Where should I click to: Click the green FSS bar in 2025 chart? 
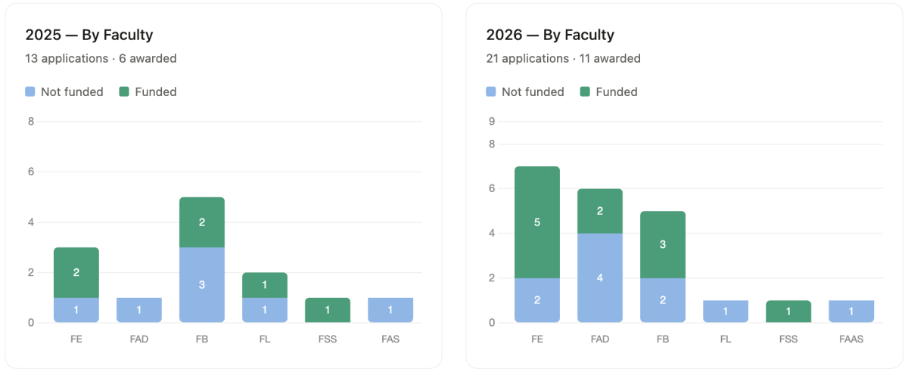(x=328, y=310)
